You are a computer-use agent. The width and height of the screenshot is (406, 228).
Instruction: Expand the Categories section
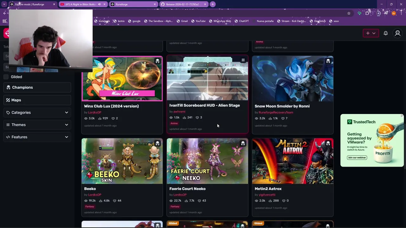[x=37, y=112]
